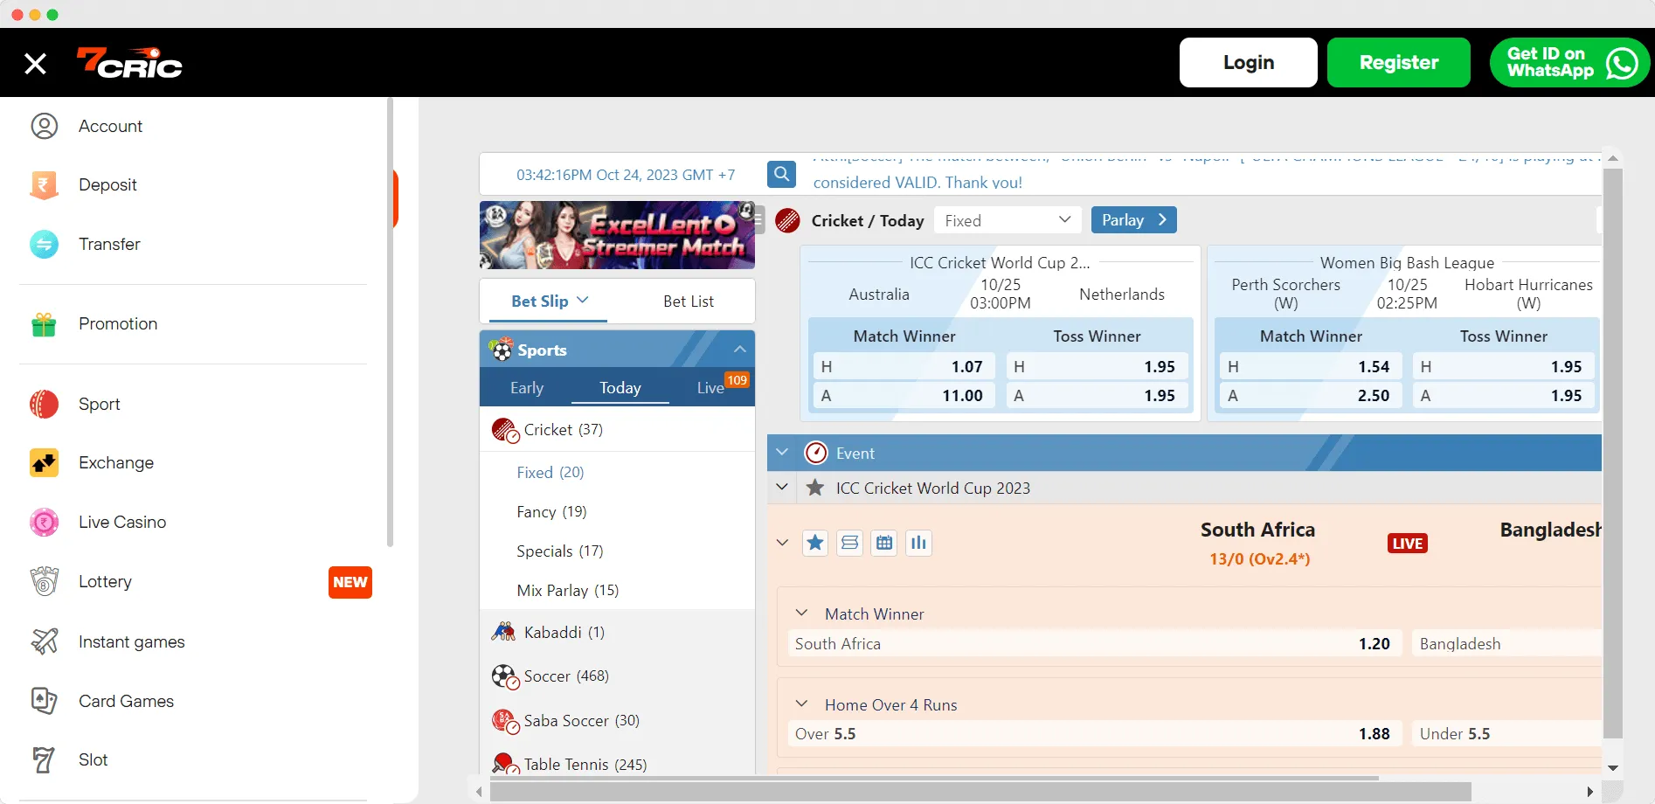Click the horizontal scrollbar right arrow

pos(1590,791)
